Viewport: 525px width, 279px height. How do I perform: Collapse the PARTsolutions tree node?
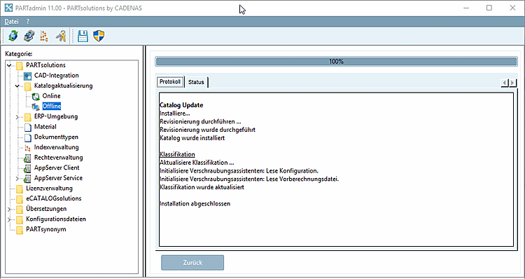[x=9, y=65]
